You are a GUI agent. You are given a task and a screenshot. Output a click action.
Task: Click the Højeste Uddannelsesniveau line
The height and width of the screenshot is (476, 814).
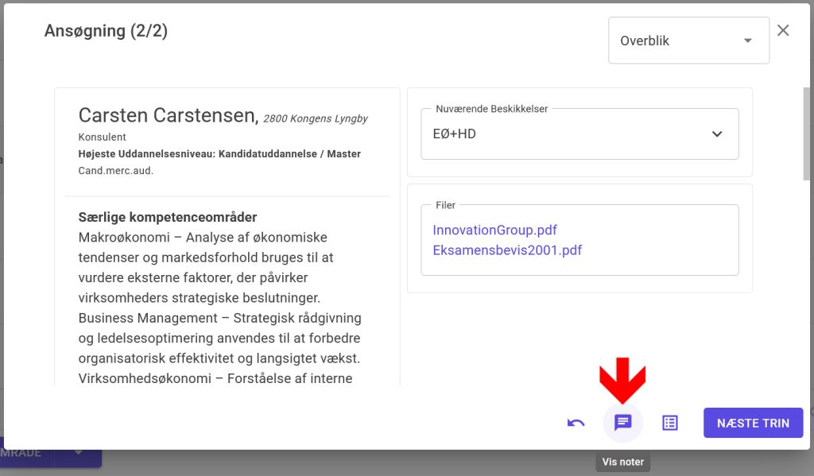click(219, 153)
